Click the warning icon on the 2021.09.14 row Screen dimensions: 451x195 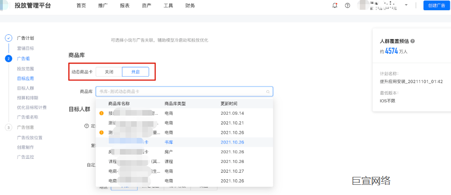pyautogui.click(x=101, y=113)
